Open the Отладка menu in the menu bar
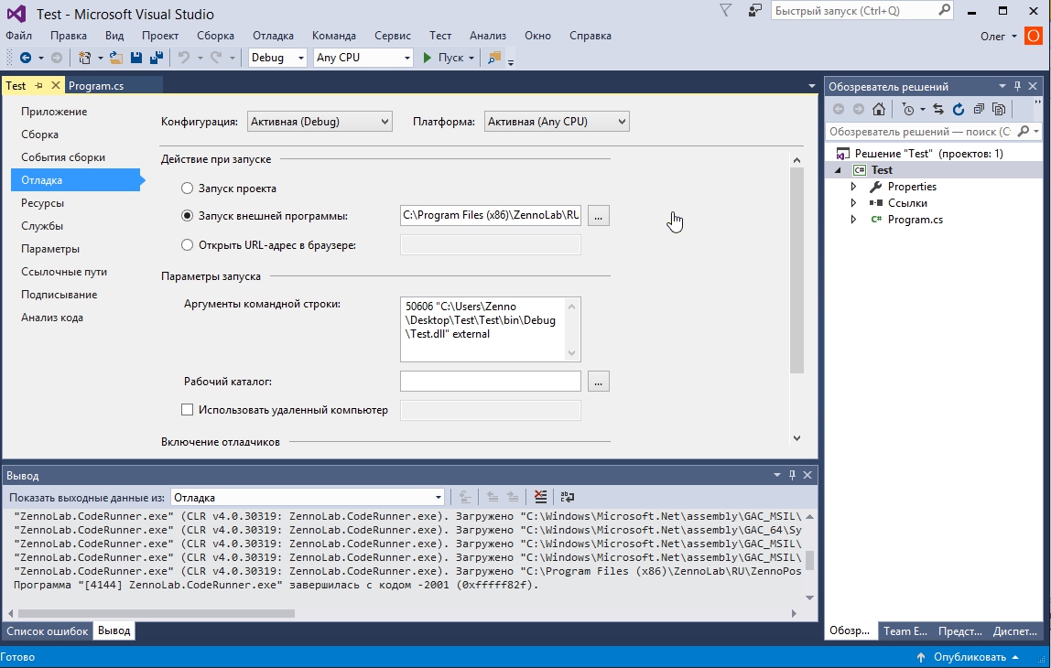 tap(273, 36)
